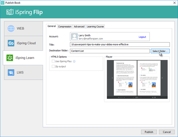The height and width of the screenshot is (137, 178).
Task: Click the zoom slider in player preview toolbar
Action: 120,97
